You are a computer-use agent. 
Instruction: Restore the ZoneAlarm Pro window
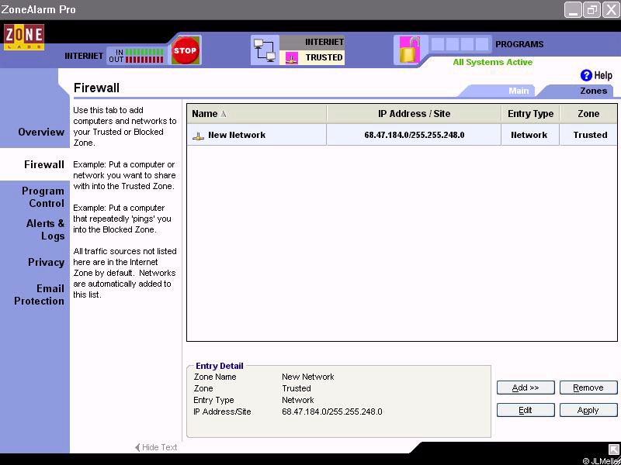592,10
